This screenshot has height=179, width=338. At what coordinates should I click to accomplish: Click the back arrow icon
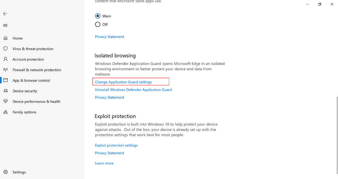(5, 14)
